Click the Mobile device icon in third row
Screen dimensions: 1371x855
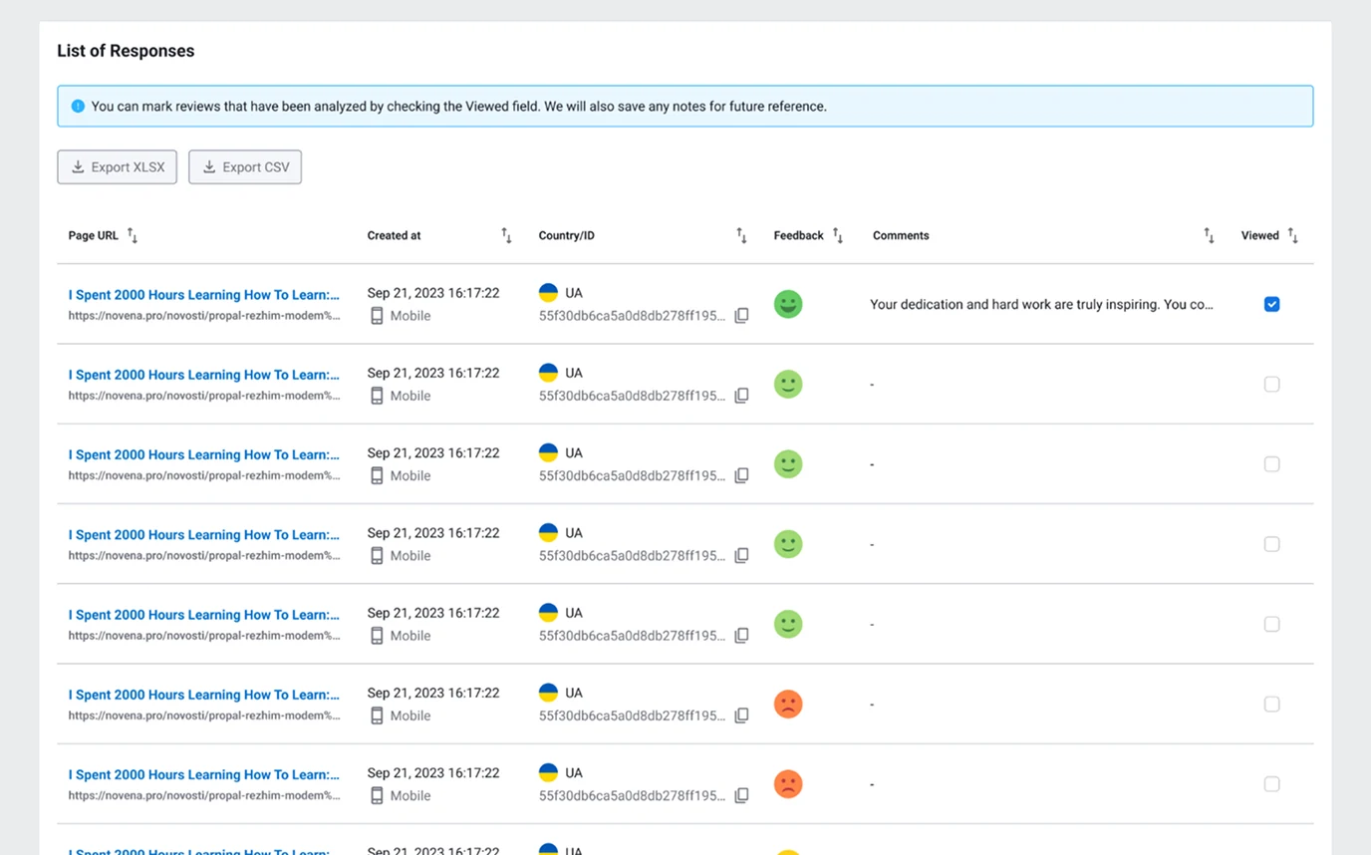click(x=377, y=476)
